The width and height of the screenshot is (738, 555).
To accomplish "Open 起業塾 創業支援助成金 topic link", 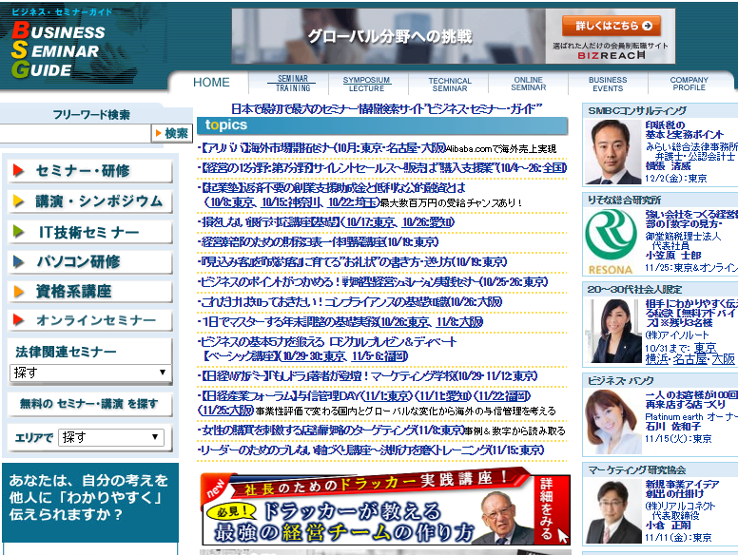I will 332,187.
